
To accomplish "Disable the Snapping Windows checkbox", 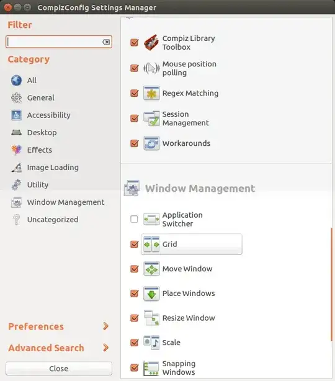I will (134, 367).
